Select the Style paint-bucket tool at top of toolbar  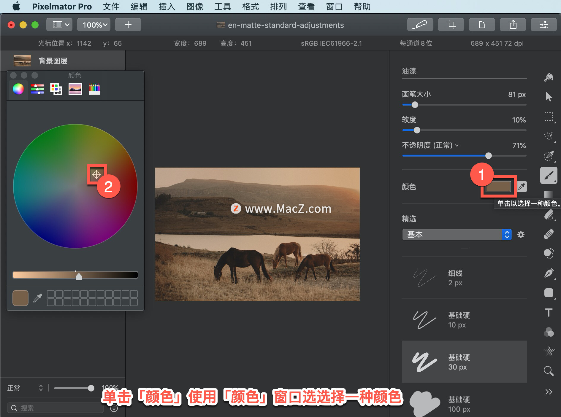pos(549,77)
